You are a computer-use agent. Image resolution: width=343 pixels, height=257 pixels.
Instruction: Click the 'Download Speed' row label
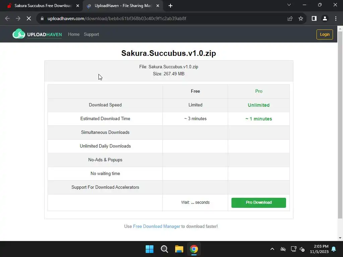105,105
